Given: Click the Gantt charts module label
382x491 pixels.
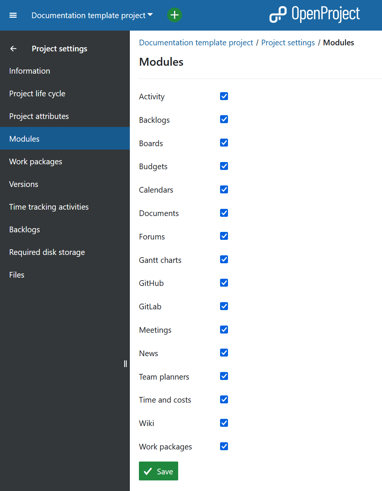Looking at the screenshot, I should (x=160, y=260).
